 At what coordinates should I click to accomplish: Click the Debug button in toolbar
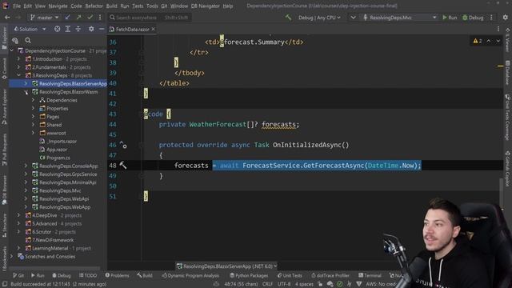click(x=473, y=18)
